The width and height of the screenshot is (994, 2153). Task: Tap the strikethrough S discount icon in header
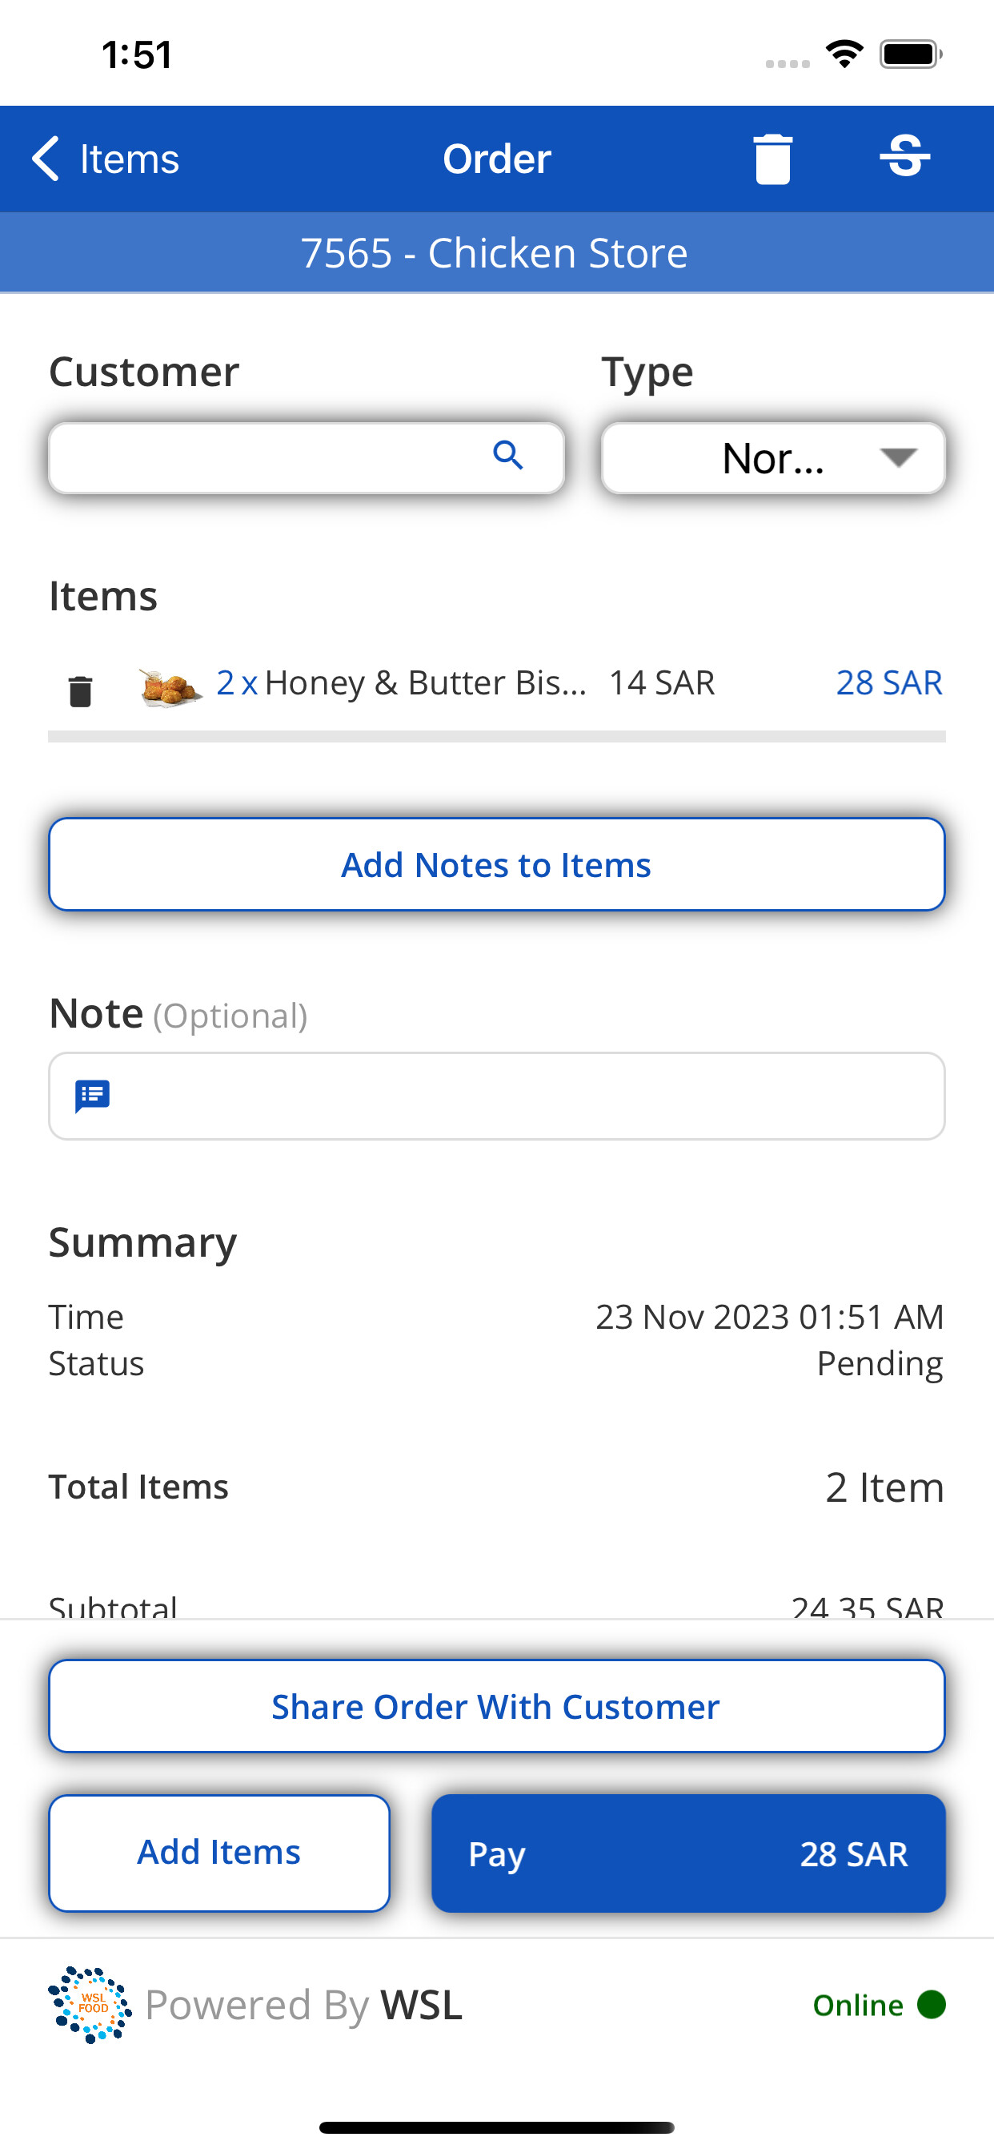(904, 157)
